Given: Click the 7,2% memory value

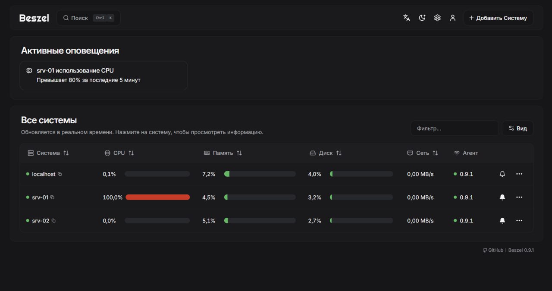Looking at the screenshot, I should [x=209, y=174].
